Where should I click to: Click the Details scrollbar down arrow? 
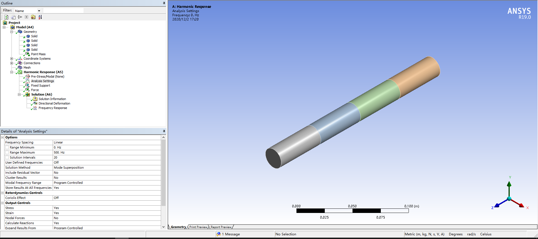(164, 227)
